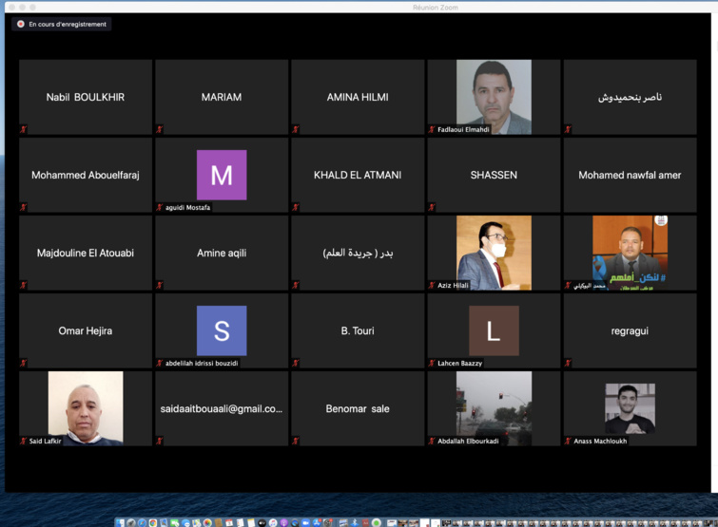718x527 pixels.
Task: Click muted mic icon on MARIAM tile
Action: (x=160, y=129)
